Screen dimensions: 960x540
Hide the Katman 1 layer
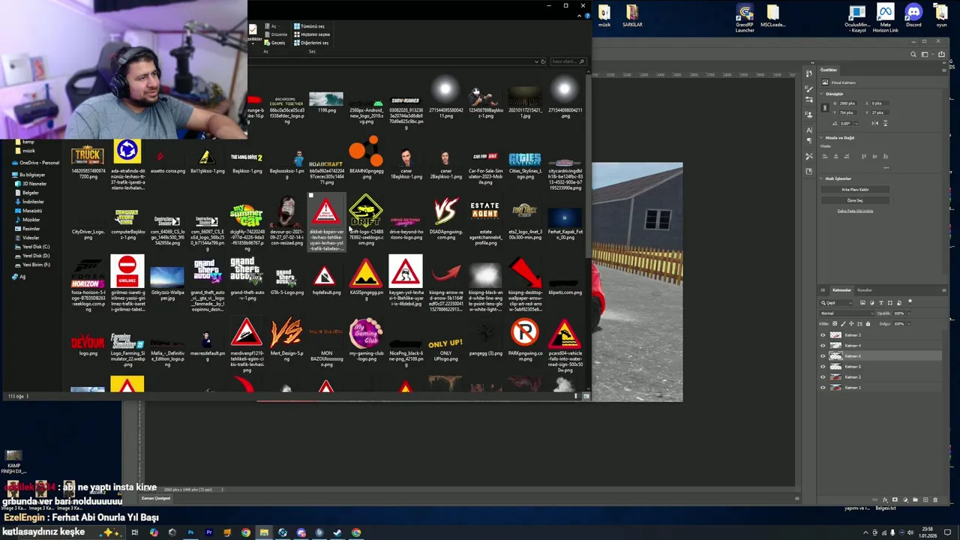click(823, 388)
